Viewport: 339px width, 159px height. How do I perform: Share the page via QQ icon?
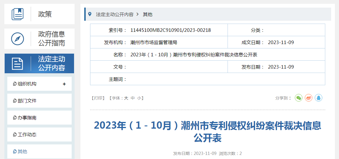(x=319, y=98)
